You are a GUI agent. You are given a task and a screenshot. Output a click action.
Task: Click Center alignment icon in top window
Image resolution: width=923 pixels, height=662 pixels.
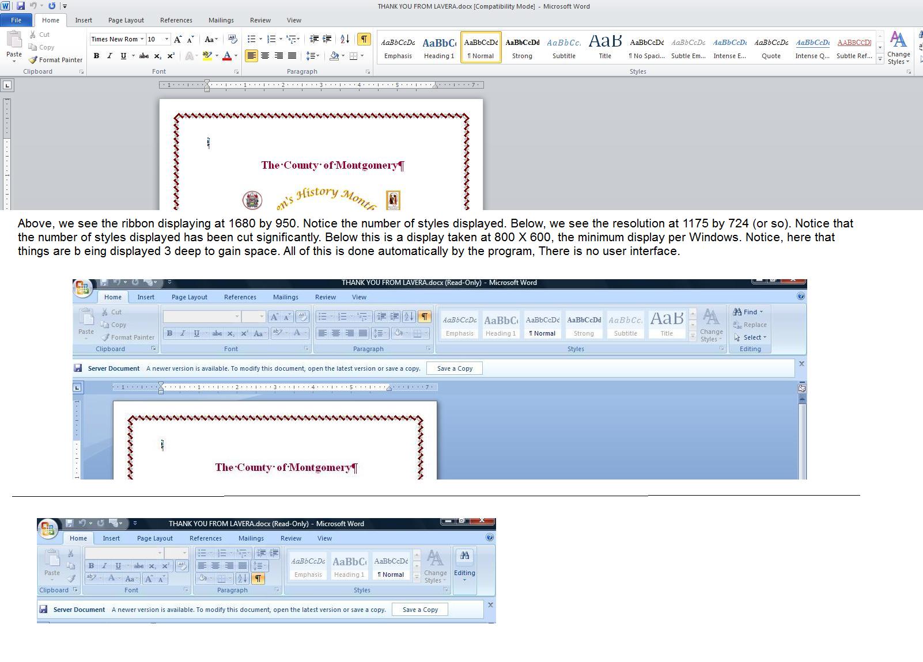tap(265, 56)
